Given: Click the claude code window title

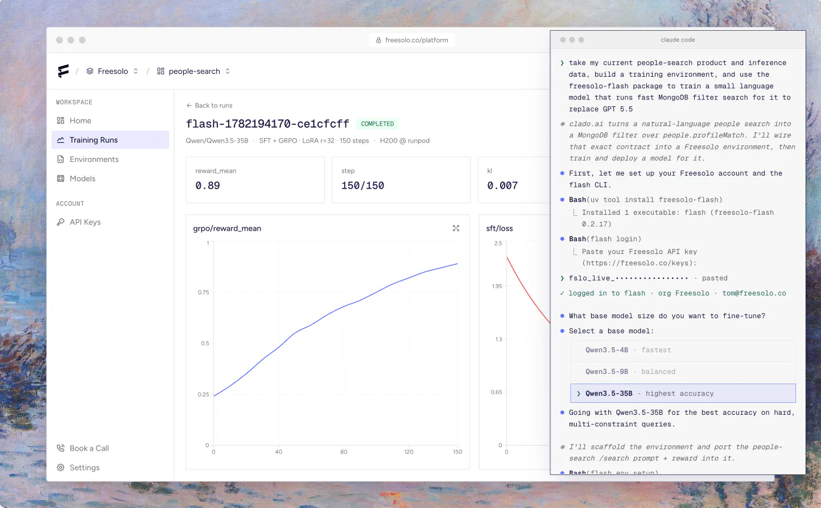Looking at the screenshot, I should 678,40.
